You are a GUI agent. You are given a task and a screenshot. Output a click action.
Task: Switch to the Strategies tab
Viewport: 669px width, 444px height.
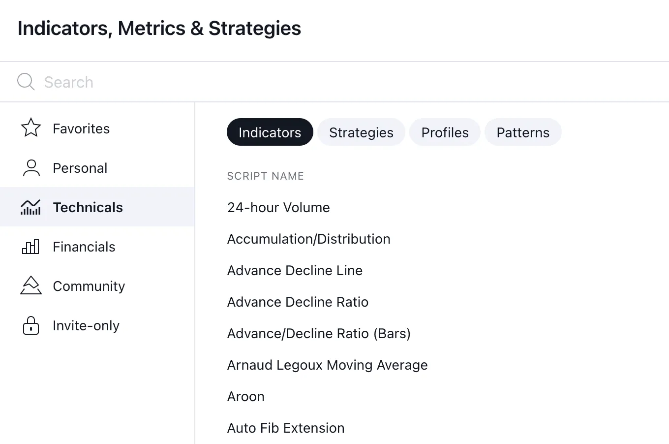point(361,132)
